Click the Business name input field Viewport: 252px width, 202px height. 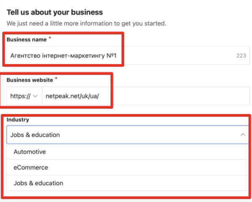(x=128, y=56)
